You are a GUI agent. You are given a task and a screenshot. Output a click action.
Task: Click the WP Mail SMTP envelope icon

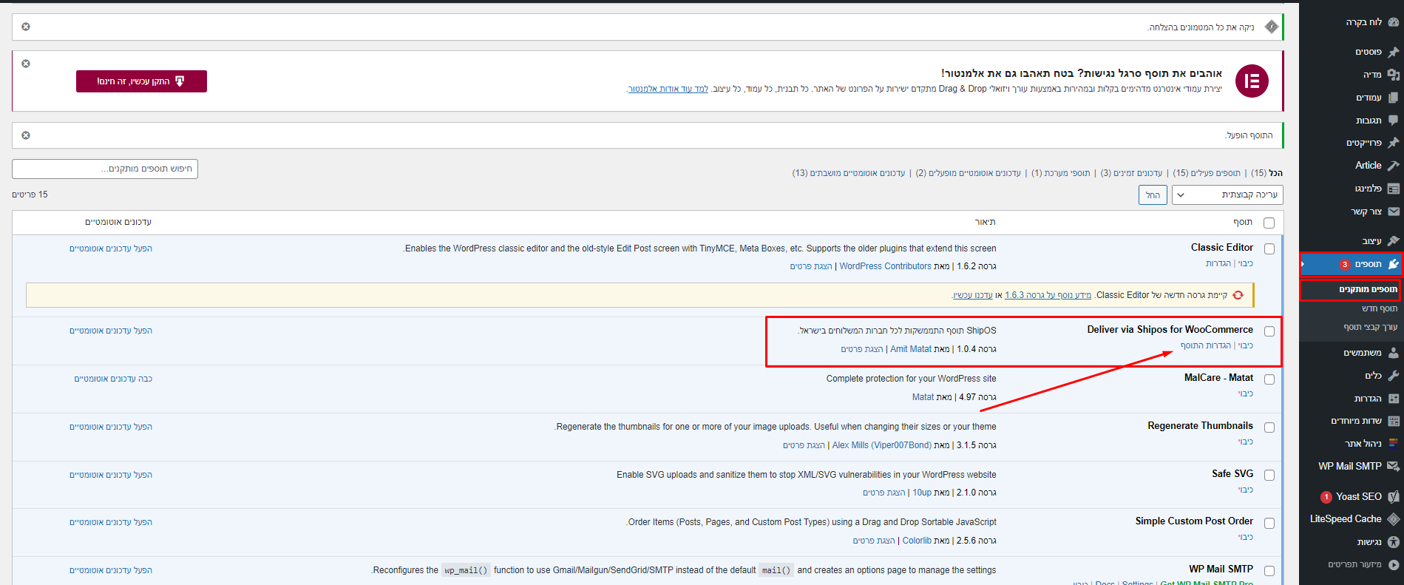(1393, 467)
